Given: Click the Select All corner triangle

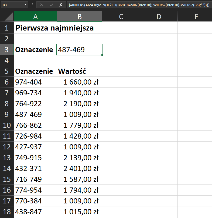Looking at the screenshot, I should (7, 16).
